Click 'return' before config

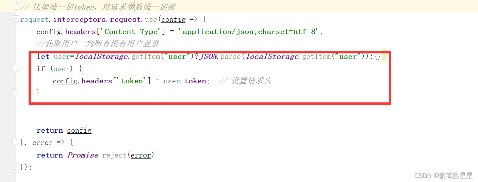pos(50,130)
